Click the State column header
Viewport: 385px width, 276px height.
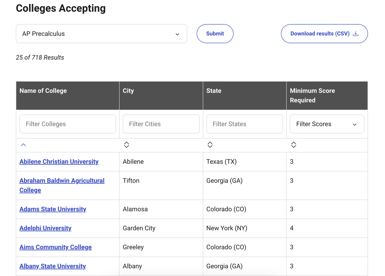point(214,91)
